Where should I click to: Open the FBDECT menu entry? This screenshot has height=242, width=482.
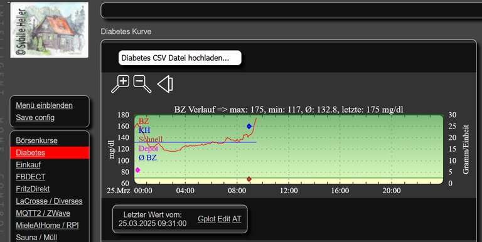[30, 177]
